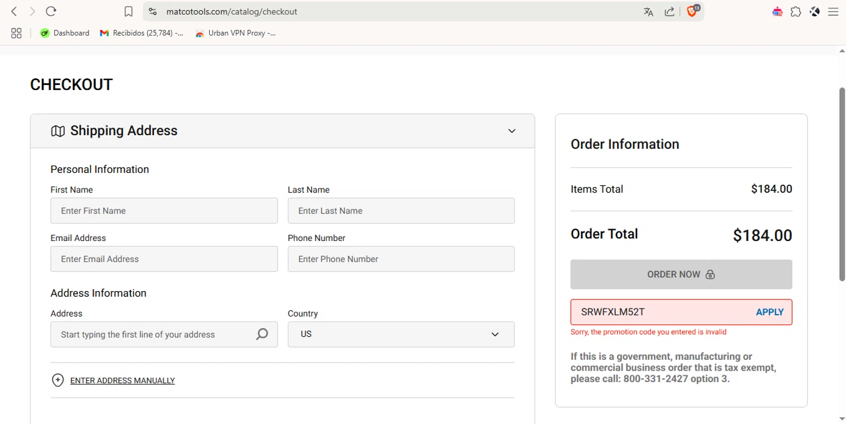846x424 pixels.
Task: Collapse the Shipping Address section chevron
Action: click(x=512, y=131)
